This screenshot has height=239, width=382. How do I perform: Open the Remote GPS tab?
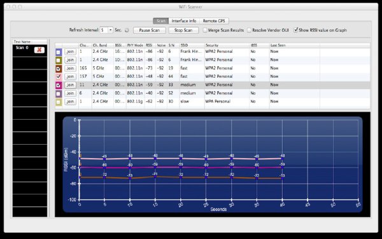(x=214, y=21)
